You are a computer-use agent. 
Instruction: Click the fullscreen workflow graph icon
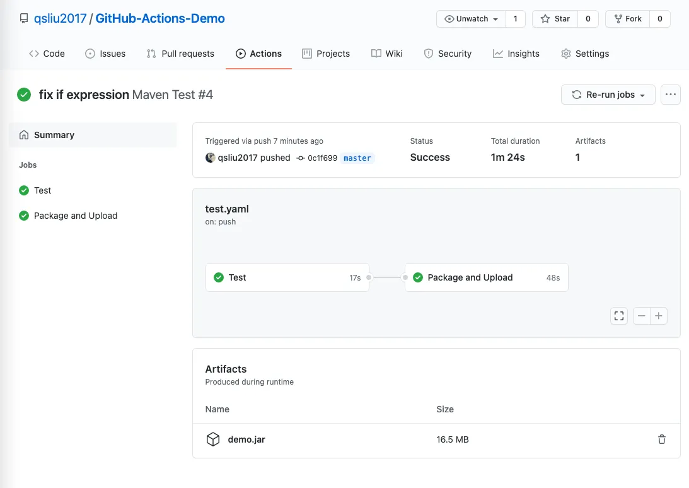[x=619, y=316]
